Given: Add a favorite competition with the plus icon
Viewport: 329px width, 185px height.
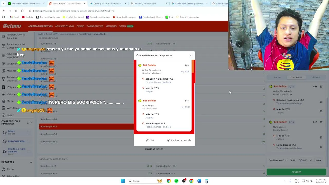Looking at the screenshot, I should (x=28, y=123).
